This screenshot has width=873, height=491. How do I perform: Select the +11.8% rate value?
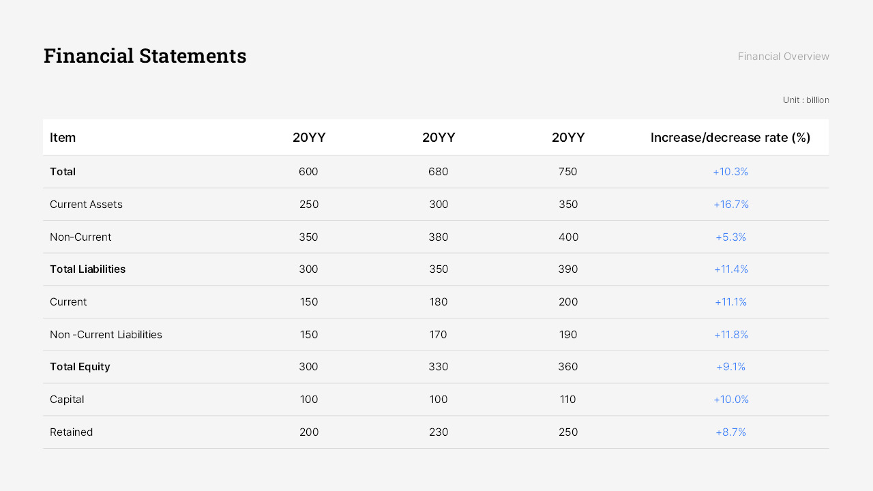[x=730, y=335]
